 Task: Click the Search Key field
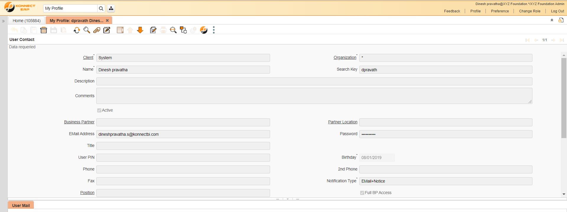(x=446, y=70)
